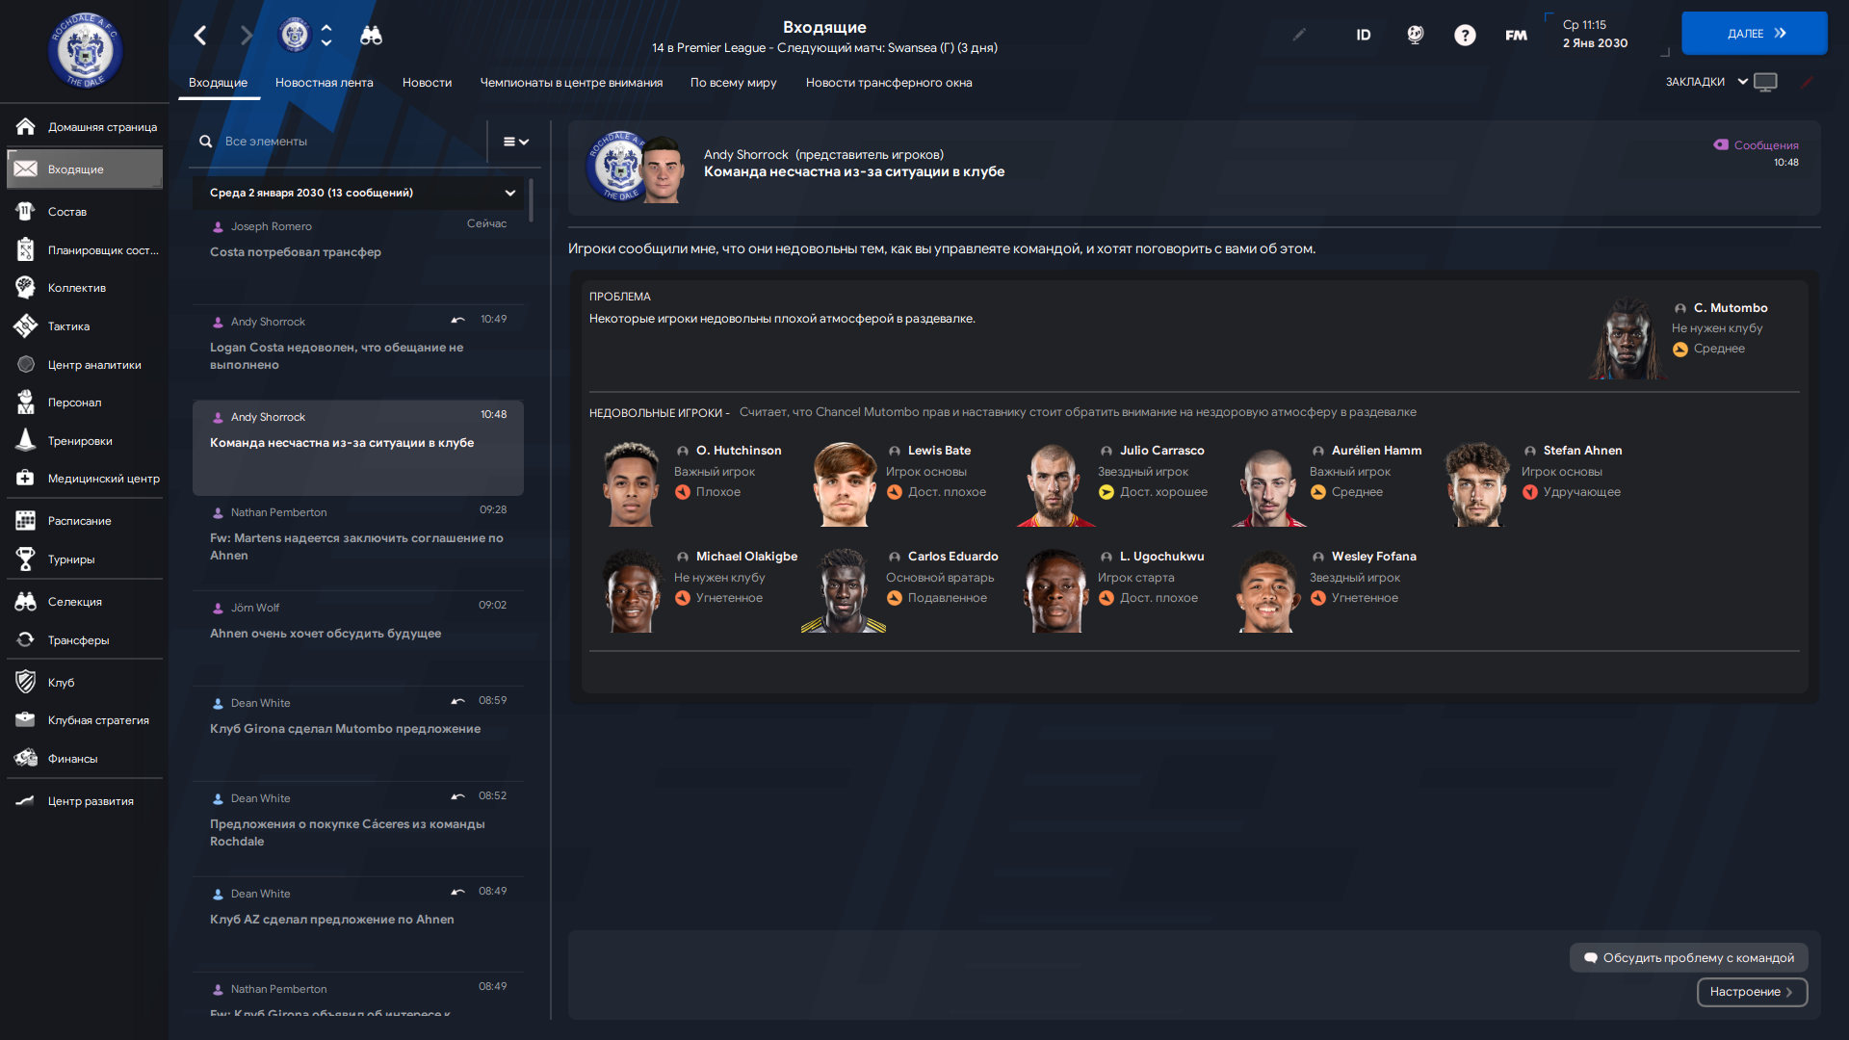The image size is (1849, 1040).
Task: Open Dean White message about Girona Mutombo offer
Action: 358,729
